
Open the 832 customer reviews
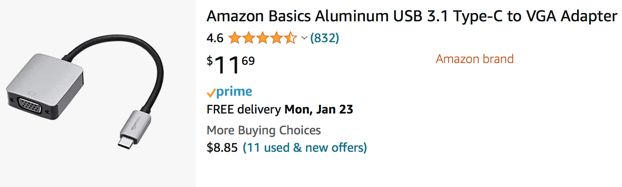pyautogui.click(x=325, y=38)
